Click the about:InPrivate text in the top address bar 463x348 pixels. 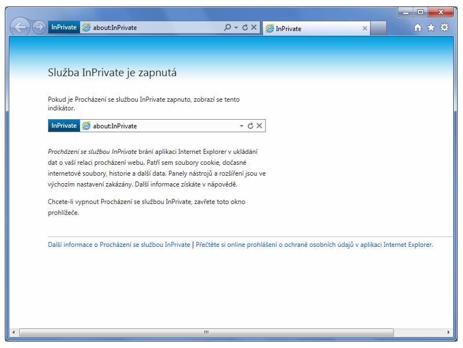(115, 28)
